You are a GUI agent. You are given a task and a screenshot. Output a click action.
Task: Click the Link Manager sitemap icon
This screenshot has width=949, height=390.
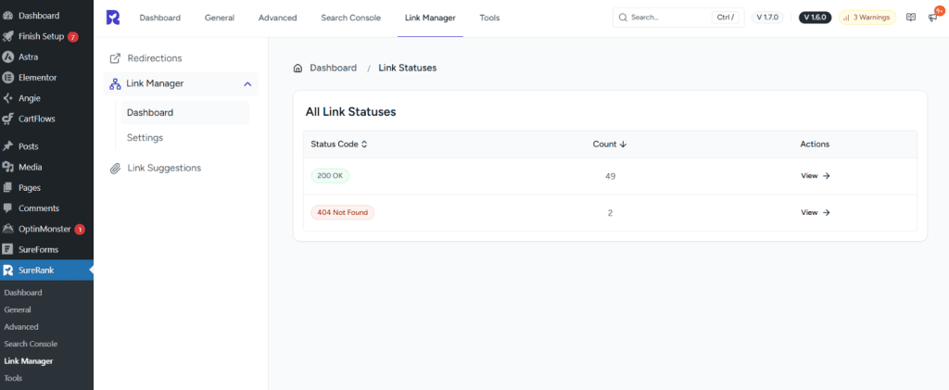pos(115,83)
